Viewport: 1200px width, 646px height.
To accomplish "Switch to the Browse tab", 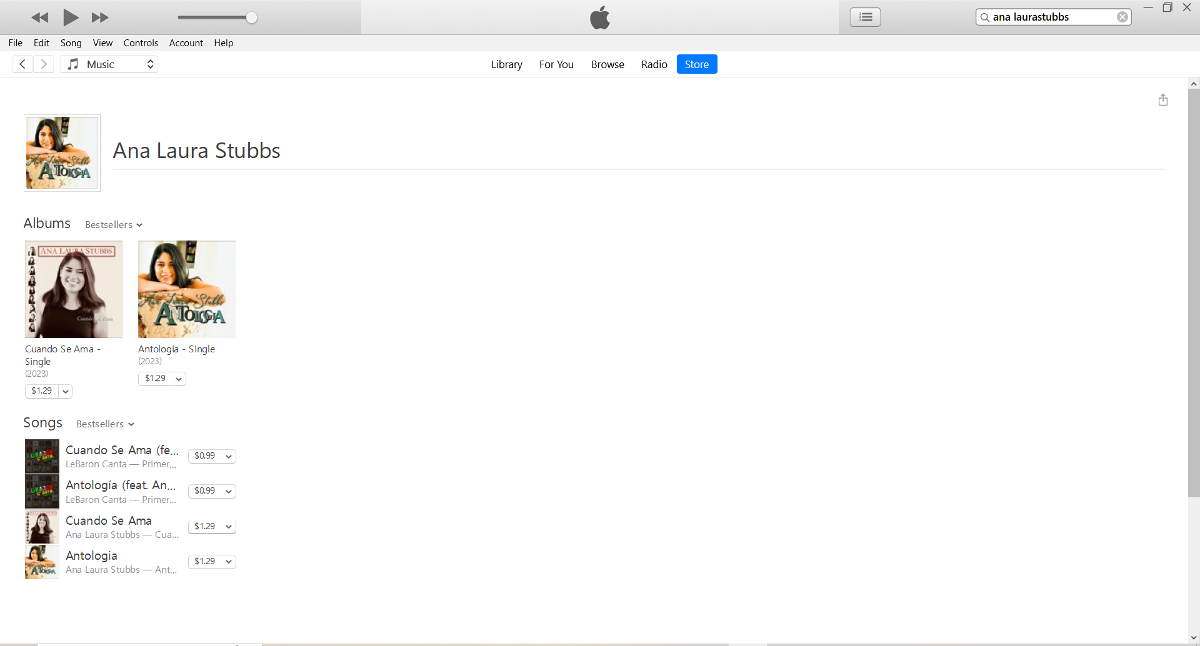I will [x=607, y=64].
